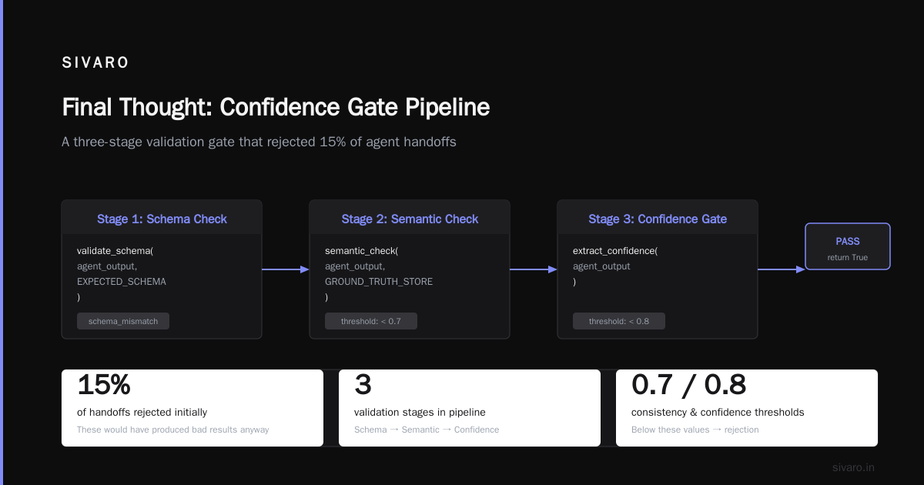Click the SIVARO logo text
This screenshot has height=485, width=924.
pos(95,63)
